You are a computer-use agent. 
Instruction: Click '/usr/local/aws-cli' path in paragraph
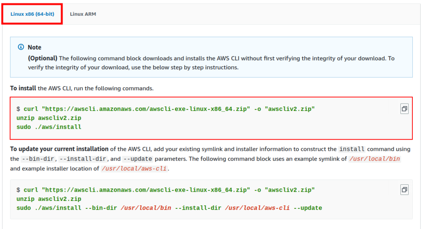coord(134,169)
